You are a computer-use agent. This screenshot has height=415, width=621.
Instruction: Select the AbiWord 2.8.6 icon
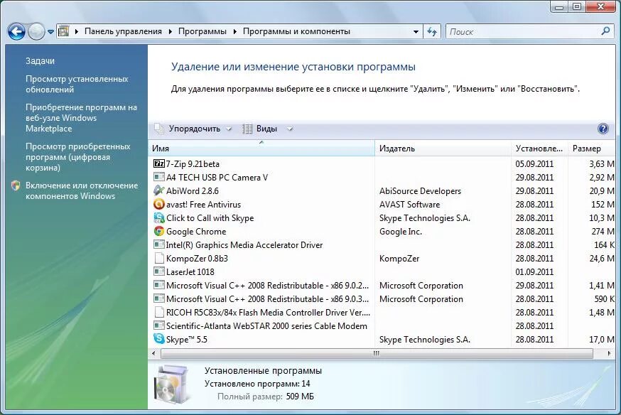coord(161,190)
